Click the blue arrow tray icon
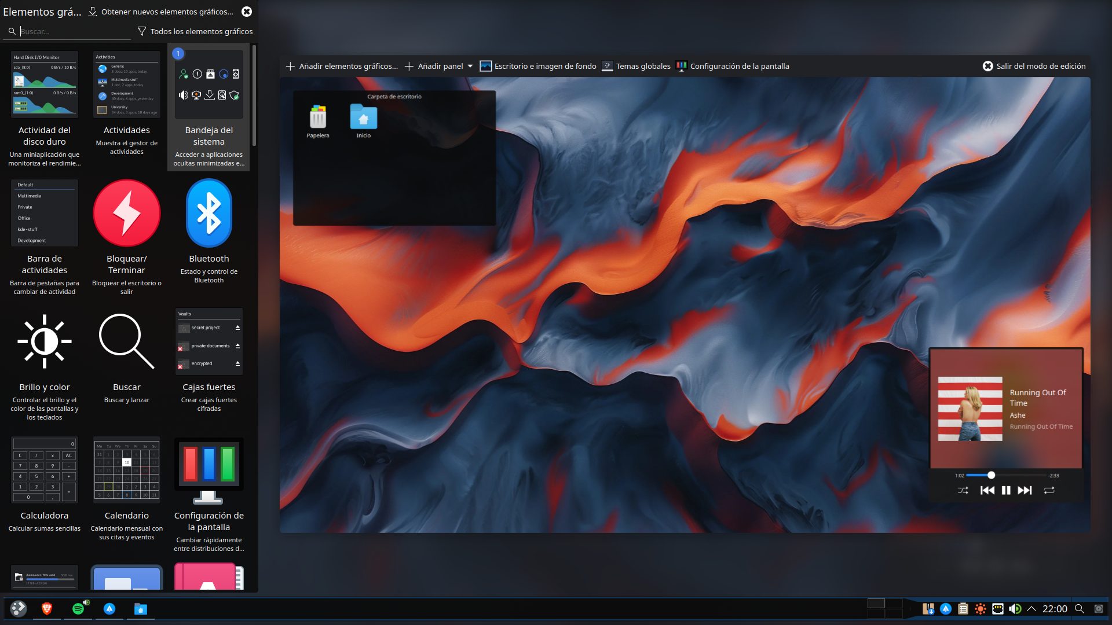The height and width of the screenshot is (625, 1112). click(946, 609)
